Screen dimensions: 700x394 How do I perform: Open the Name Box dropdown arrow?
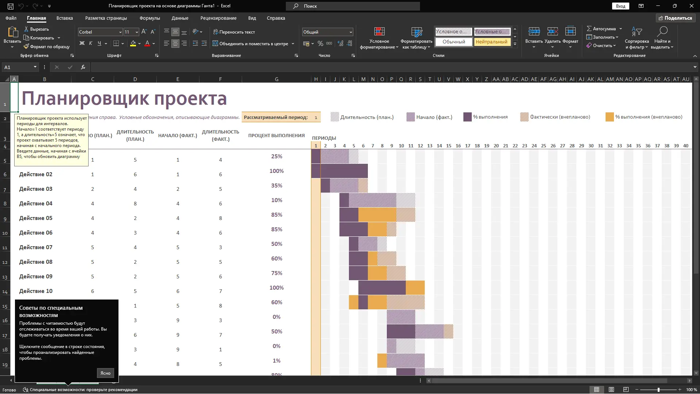tap(35, 67)
